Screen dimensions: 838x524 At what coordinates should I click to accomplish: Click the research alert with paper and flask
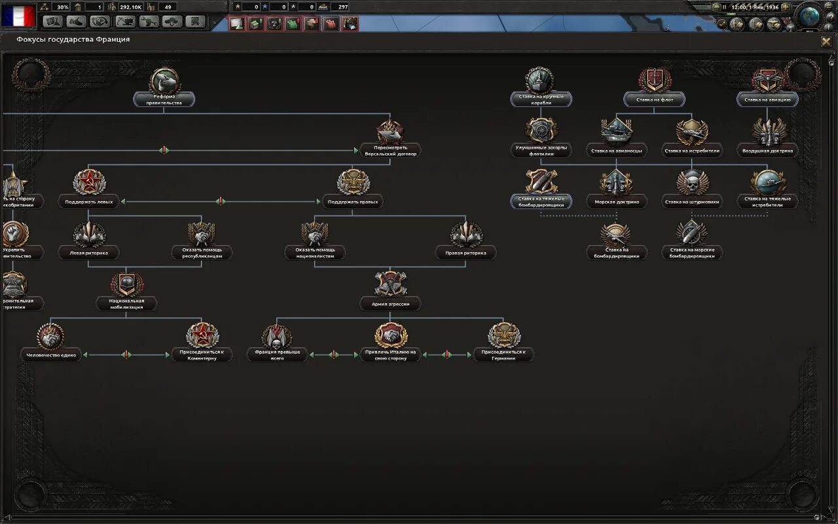coord(237,24)
